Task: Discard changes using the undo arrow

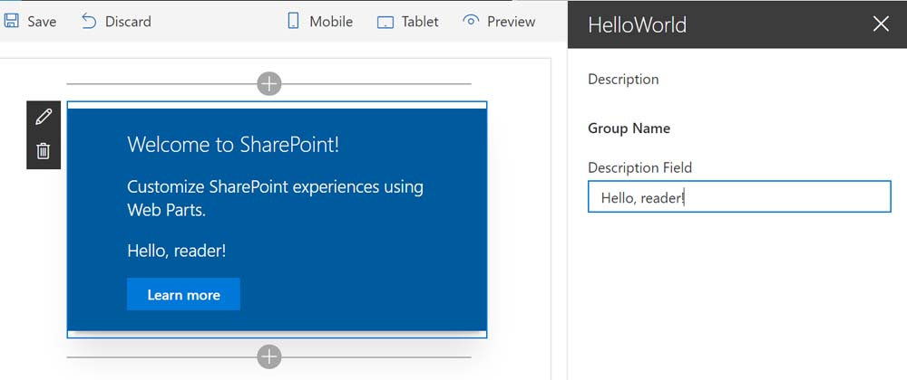Action: click(89, 21)
